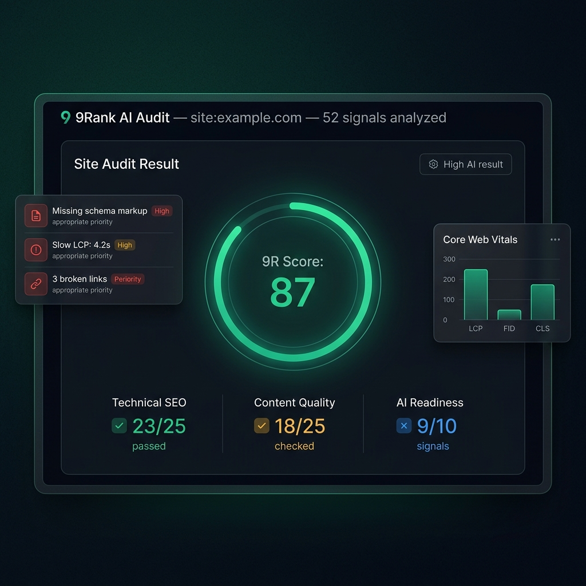The height and width of the screenshot is (586, 586).
Task: Click the 18/25 Content Quality value
Action: [300, 426]
